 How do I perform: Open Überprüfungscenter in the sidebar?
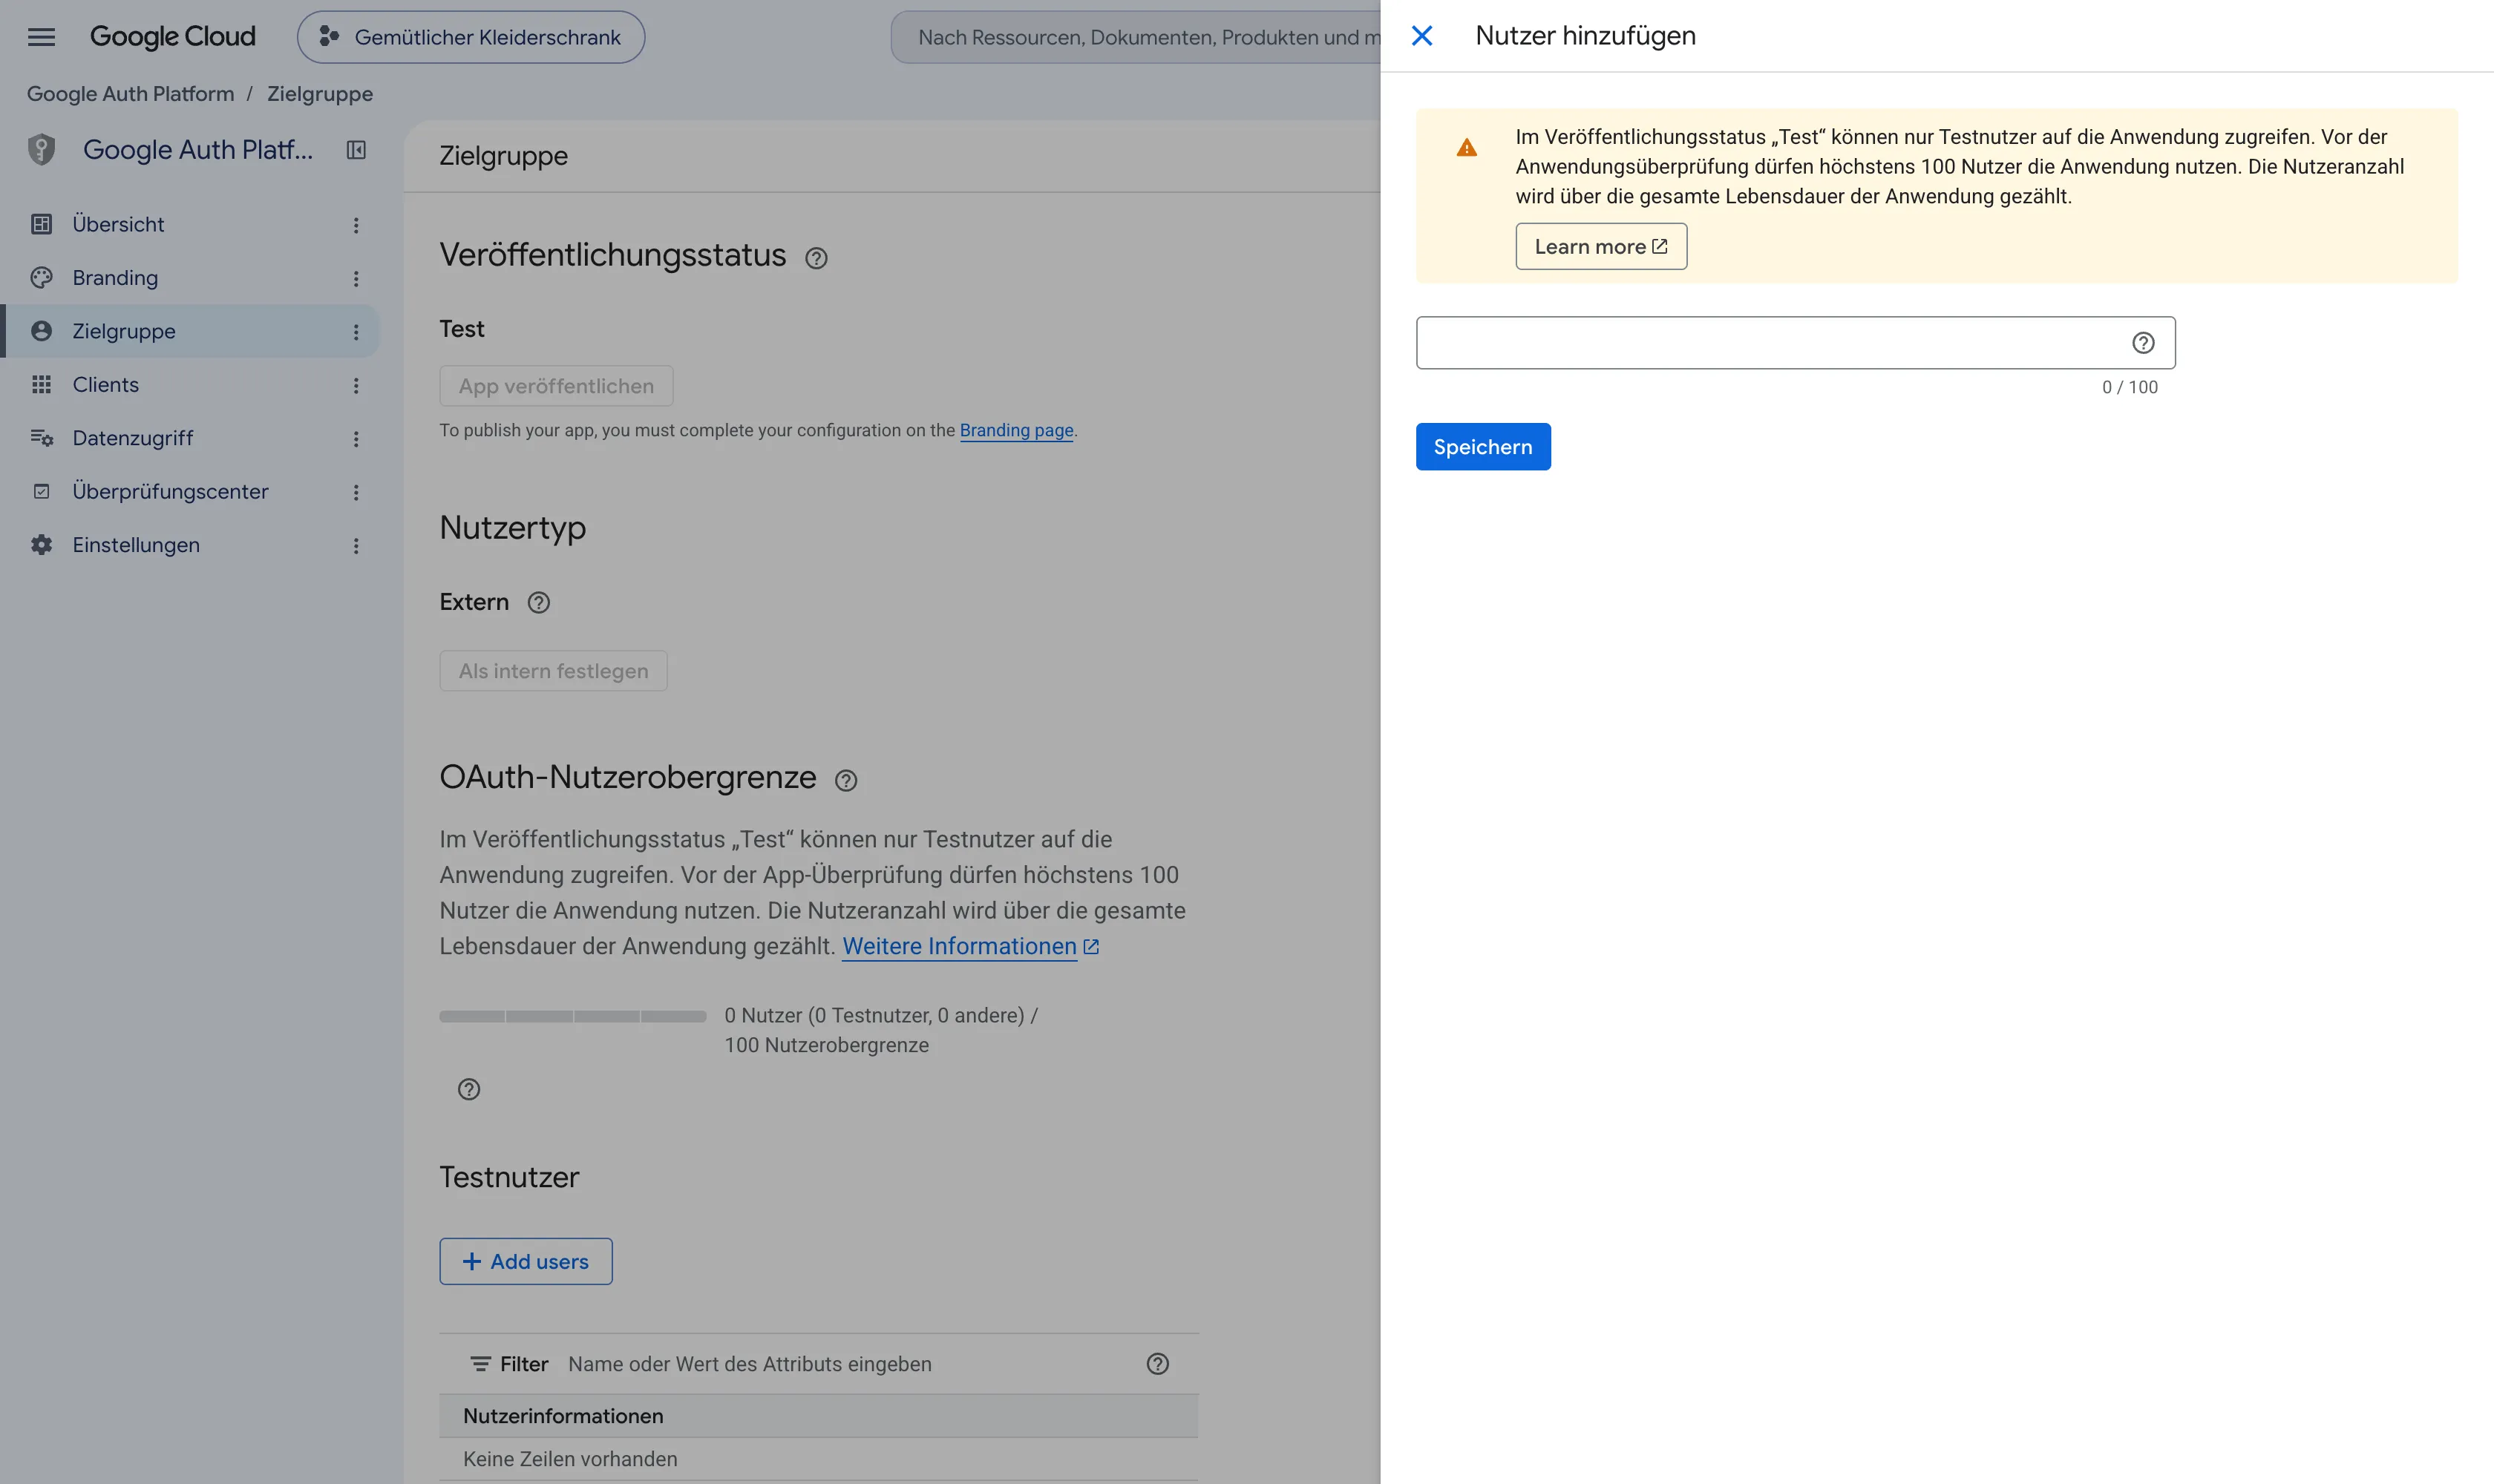point(190,492)
